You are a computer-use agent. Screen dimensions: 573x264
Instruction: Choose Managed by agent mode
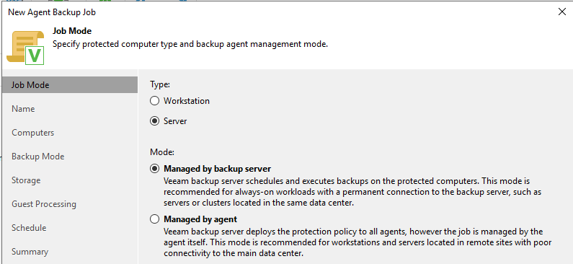[x=154, y=219]
